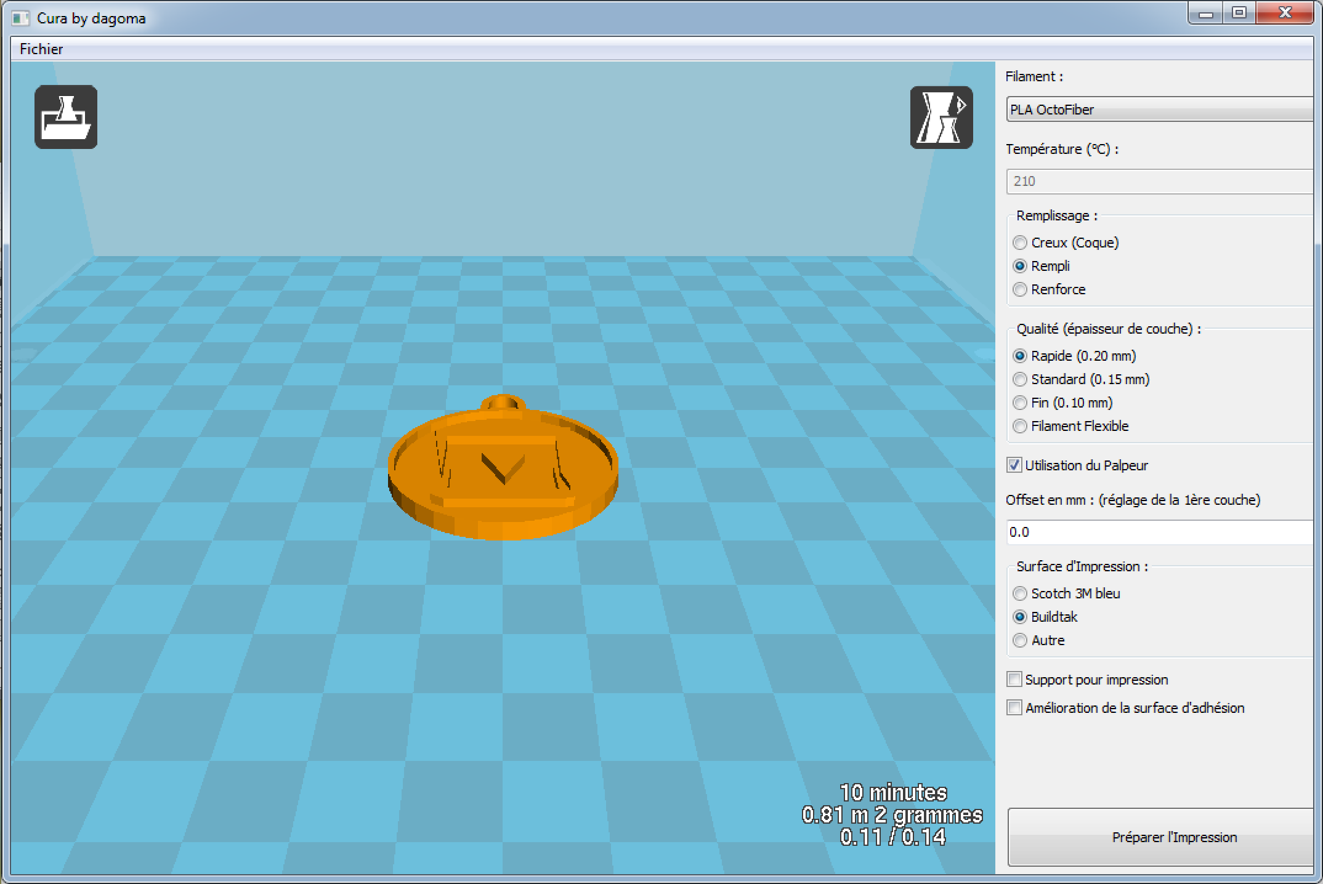The height and width of the screenshot is (884, 1323).
Task: Open the Fichier menu
Action: tap(41, 49)
